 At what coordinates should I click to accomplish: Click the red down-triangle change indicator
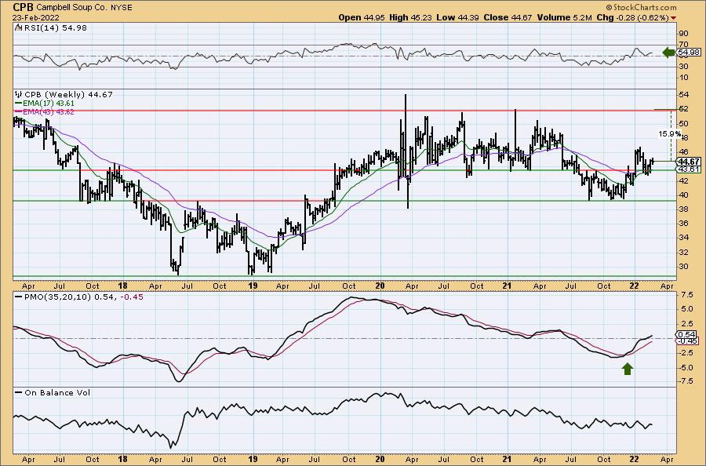click(x=673, y=18)
